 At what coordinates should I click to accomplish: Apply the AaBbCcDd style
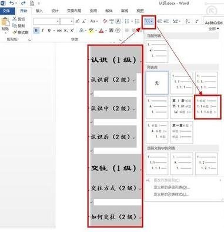pos(213,22)
